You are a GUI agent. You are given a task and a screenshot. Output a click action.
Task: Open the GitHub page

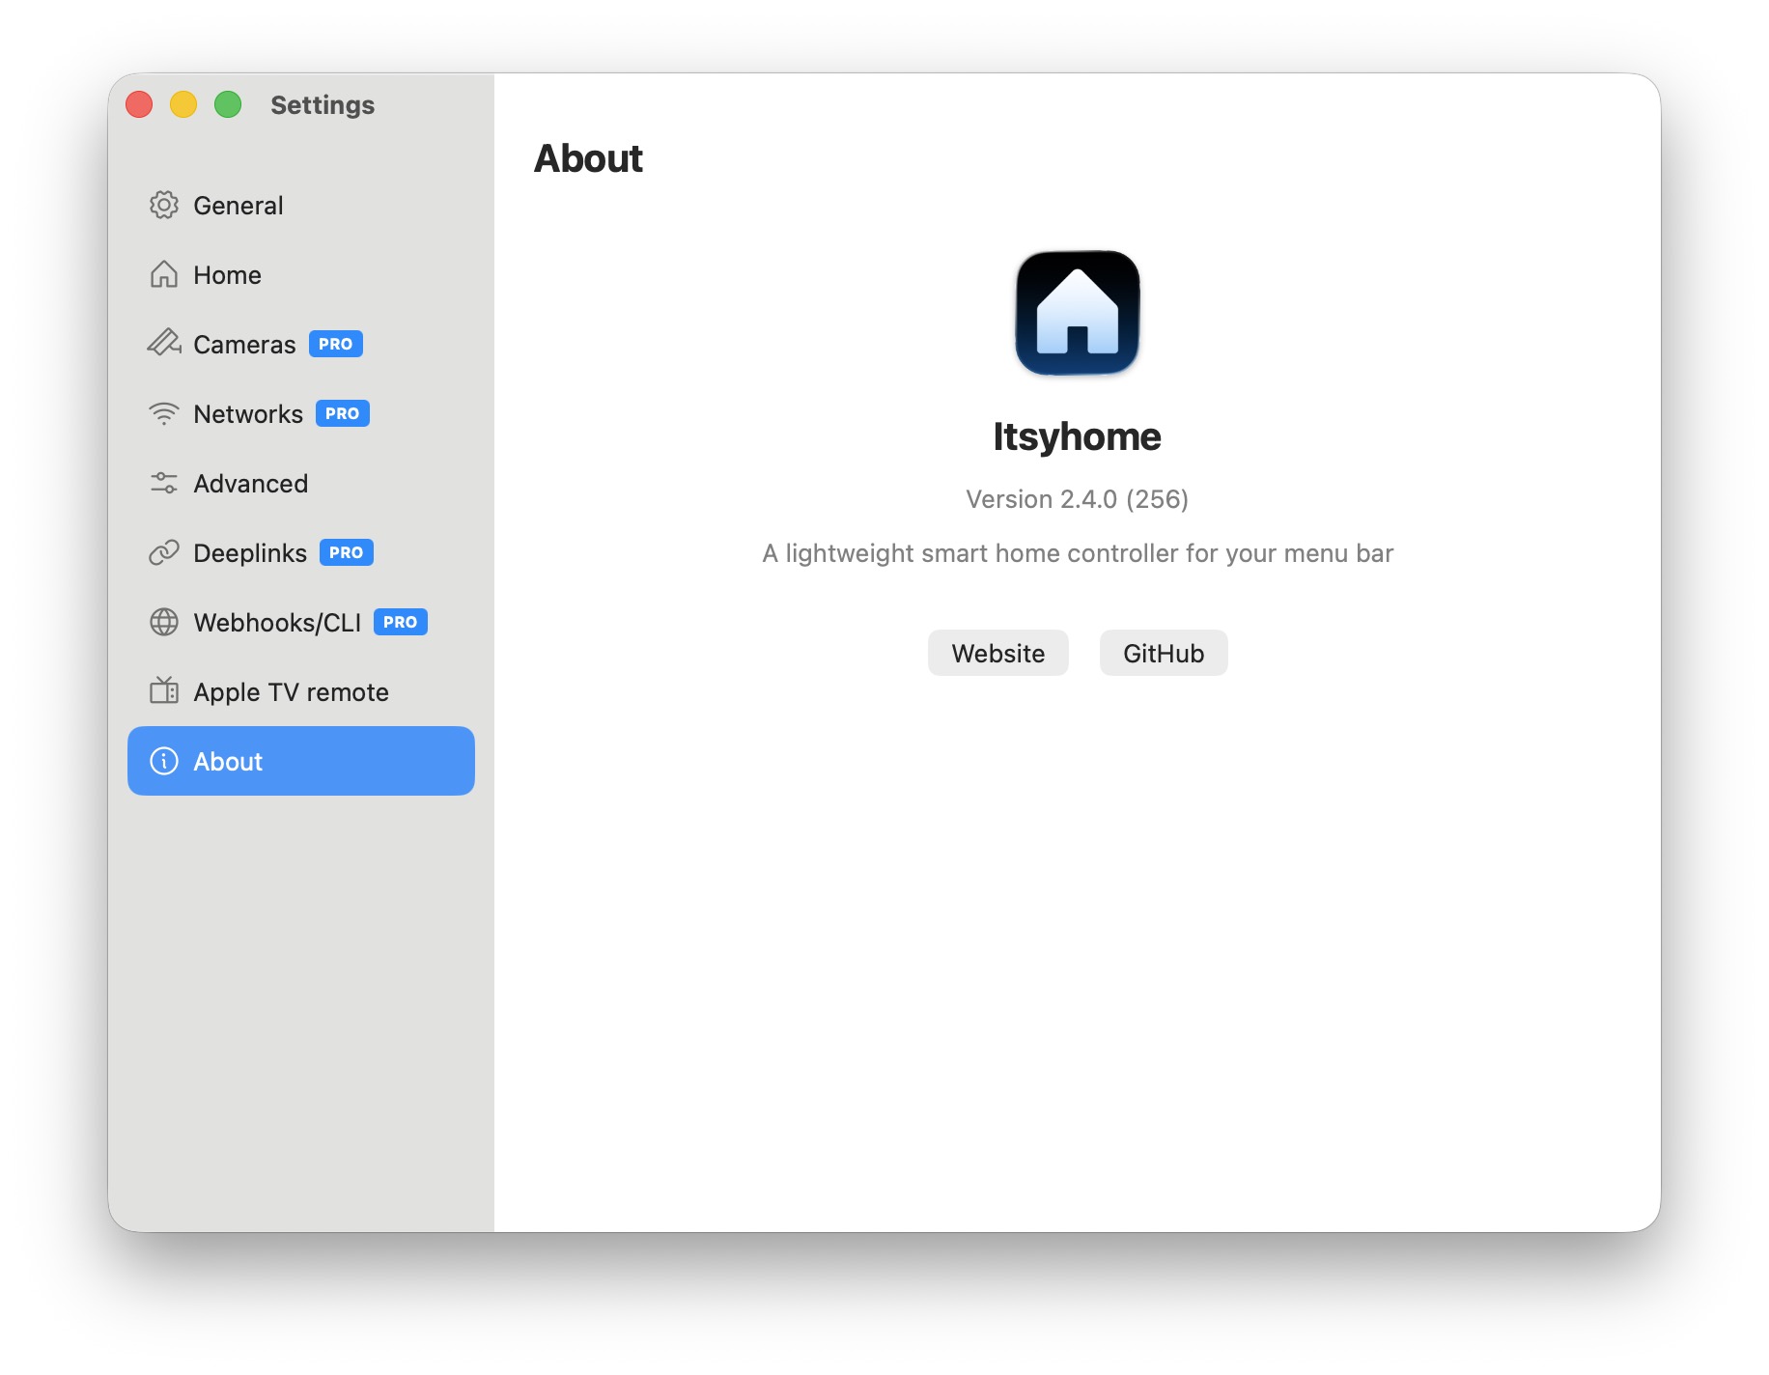click(x=1164, y=653)
